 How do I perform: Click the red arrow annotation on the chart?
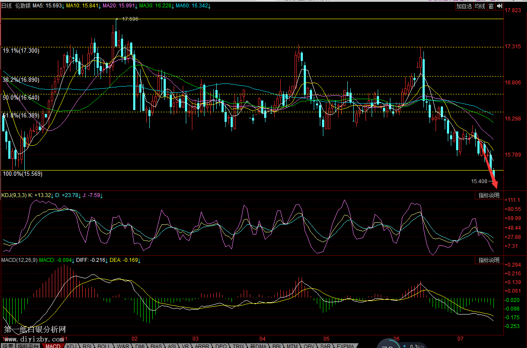point(490,163)
